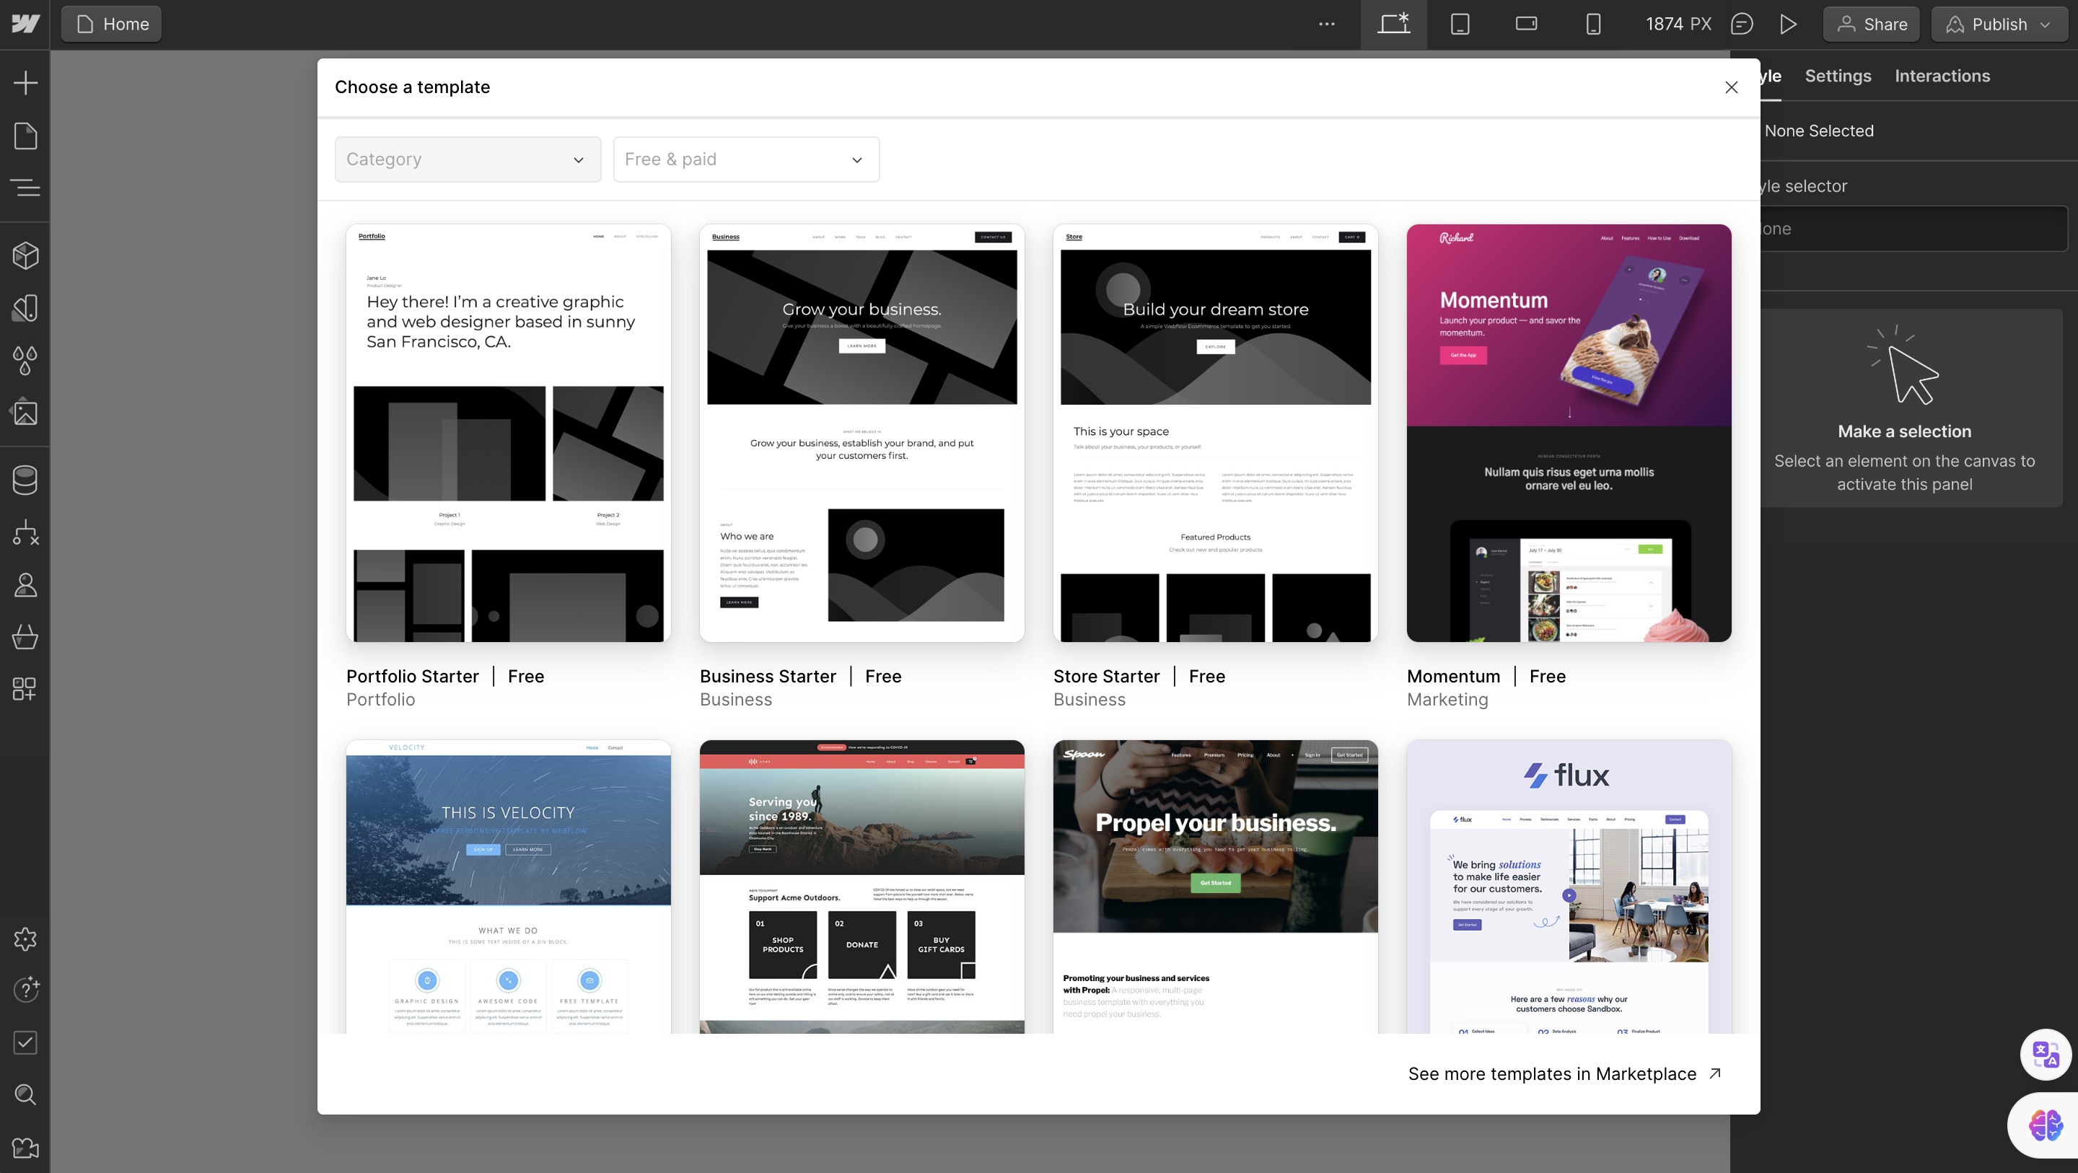This screenshot has height=1173, width=2078.
Task: Select the Momentum template thumbnail
Action: click(1568, 434)
